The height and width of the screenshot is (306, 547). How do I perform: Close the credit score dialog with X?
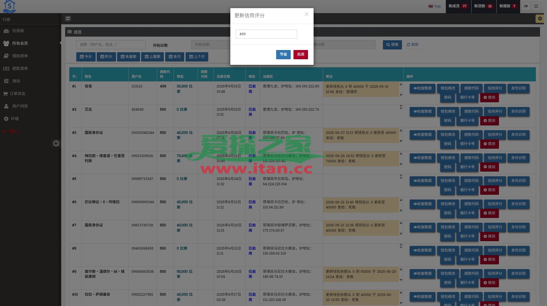click(x=306, y=14)
